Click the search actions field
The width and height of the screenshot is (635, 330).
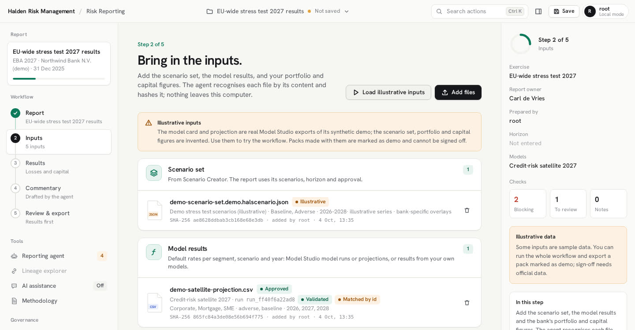tap(479, 11)
